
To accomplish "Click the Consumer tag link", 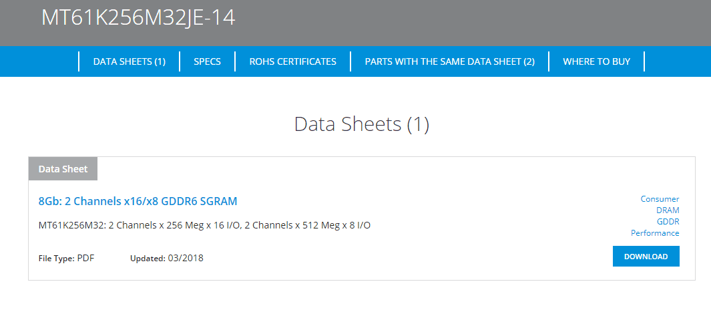I will pos(660,199).
